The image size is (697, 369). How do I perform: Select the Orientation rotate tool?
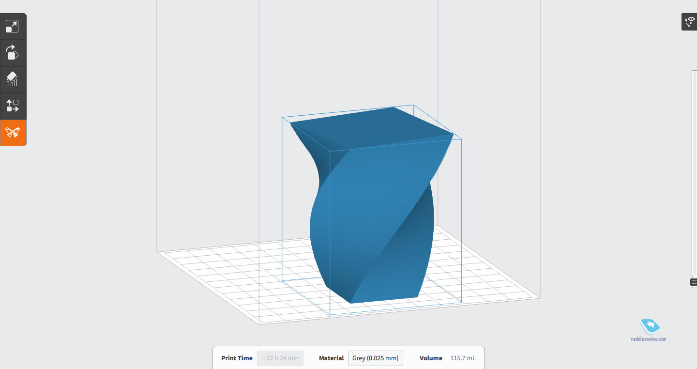pos(13,53)
